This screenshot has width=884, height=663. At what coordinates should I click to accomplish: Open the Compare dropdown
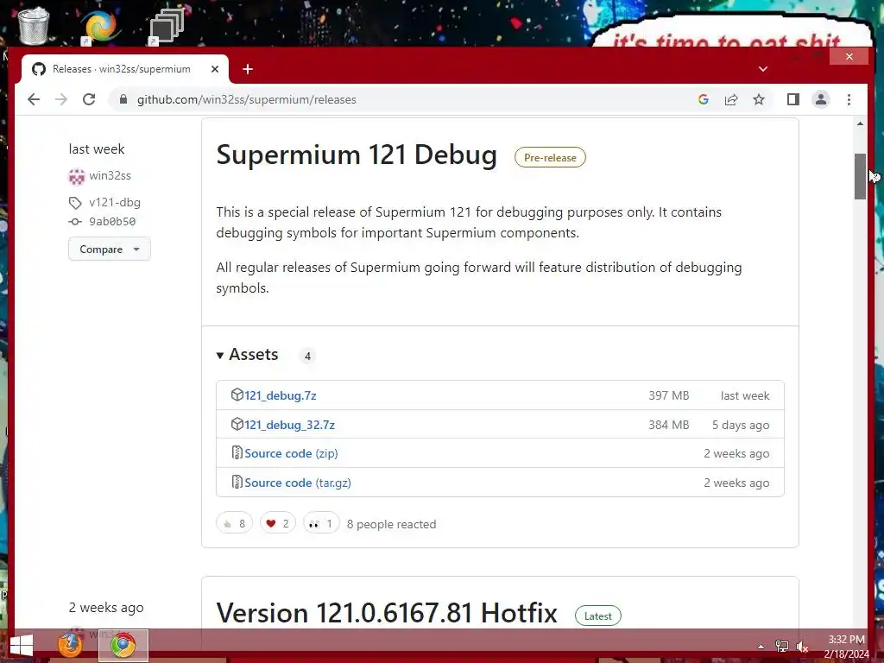pos(110,249)
